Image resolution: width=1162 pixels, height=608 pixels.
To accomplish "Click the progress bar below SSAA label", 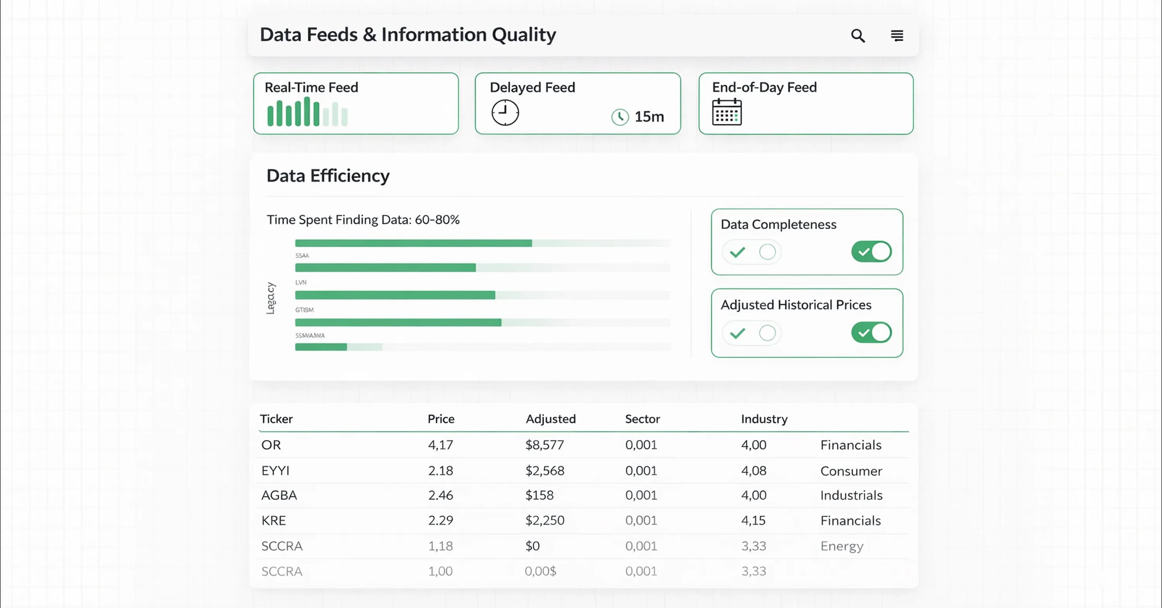I will click(483, 268).
